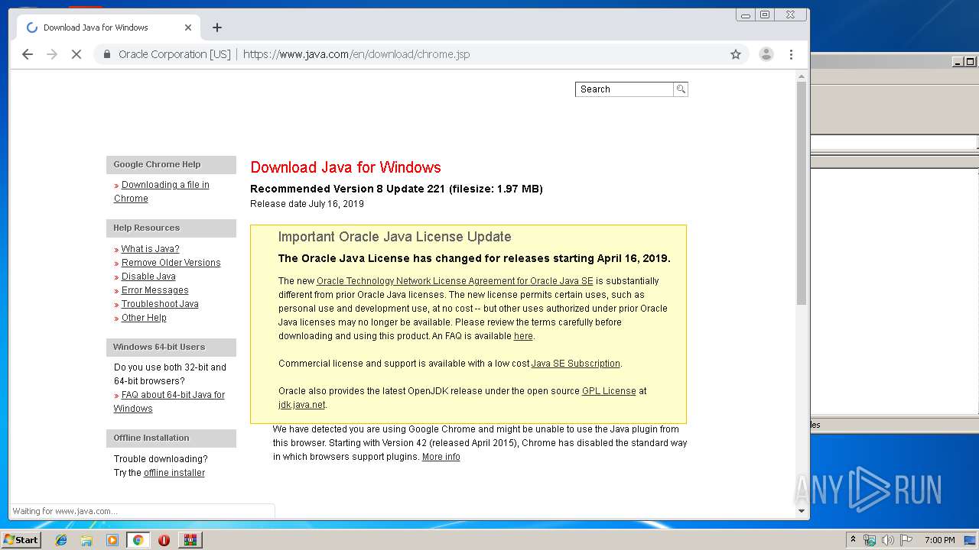Viewport: 979px width, 550px height.
Task: Open the Chrome profile avatar
Action: click(x=766, y=54)
